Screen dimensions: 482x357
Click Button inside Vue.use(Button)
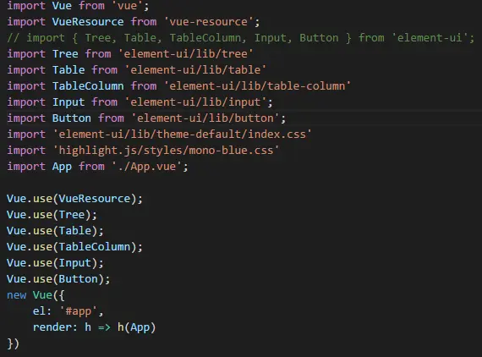click(78, 279)
